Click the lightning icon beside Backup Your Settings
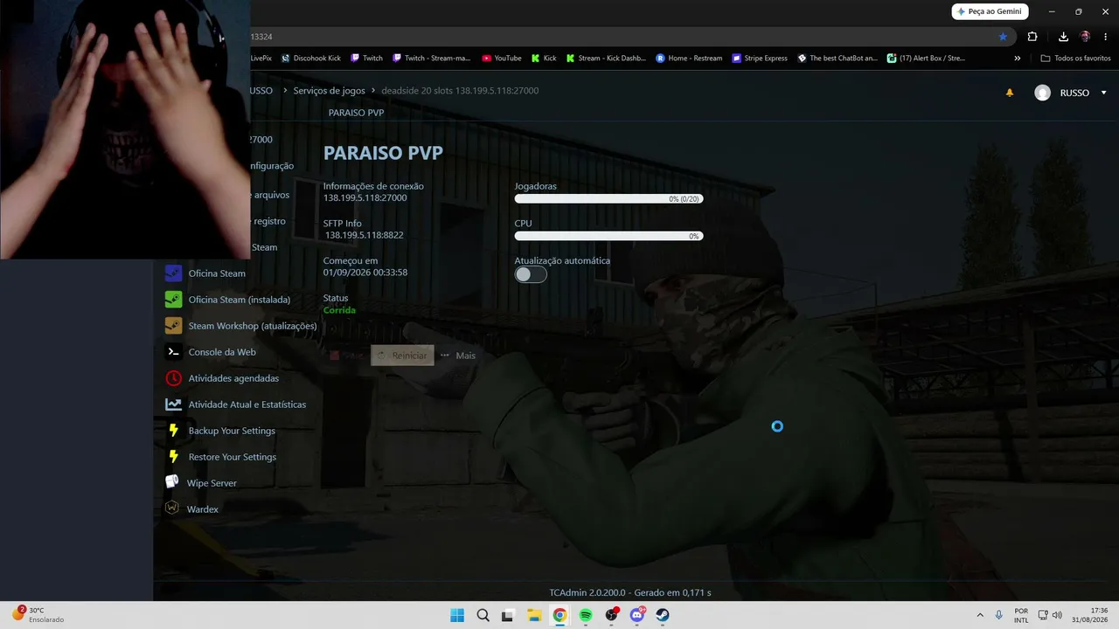1119x629 pixels. 173,431
